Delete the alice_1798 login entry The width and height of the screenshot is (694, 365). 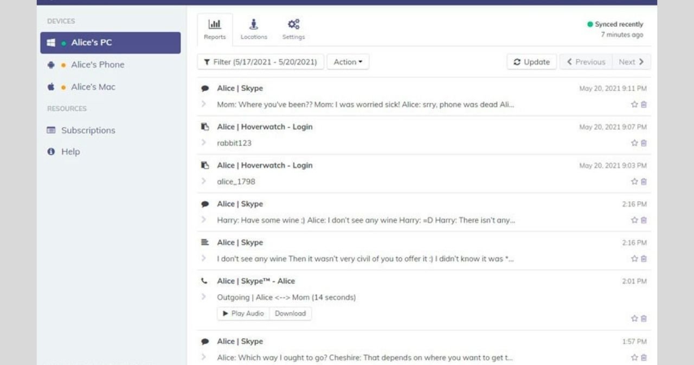(x=644, y=182)
